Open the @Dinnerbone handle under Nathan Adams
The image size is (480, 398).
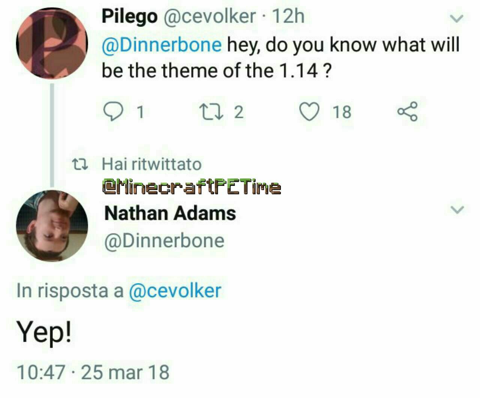[x=164, y=241]
